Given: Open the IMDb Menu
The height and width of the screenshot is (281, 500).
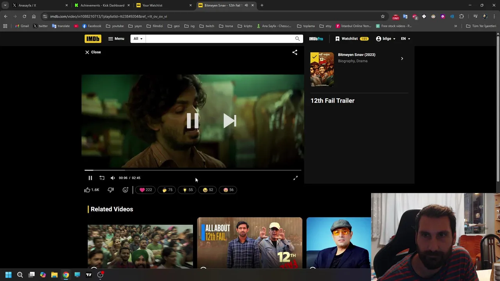Looking at the screenshot, I should (x=116, y=39).
